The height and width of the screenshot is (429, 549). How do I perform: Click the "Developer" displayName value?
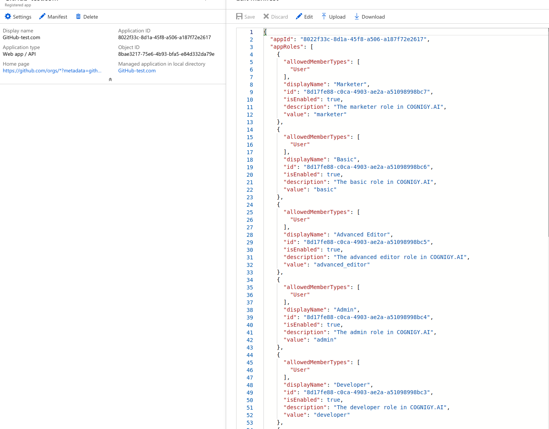[352, 385]
